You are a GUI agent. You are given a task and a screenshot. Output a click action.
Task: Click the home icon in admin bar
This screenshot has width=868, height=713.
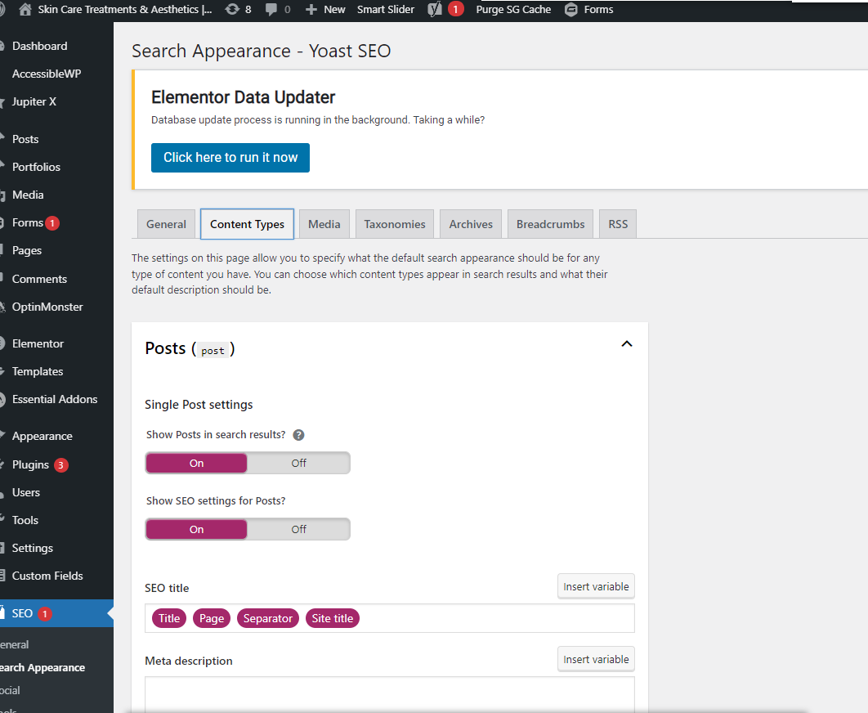[x=25, y=10]
